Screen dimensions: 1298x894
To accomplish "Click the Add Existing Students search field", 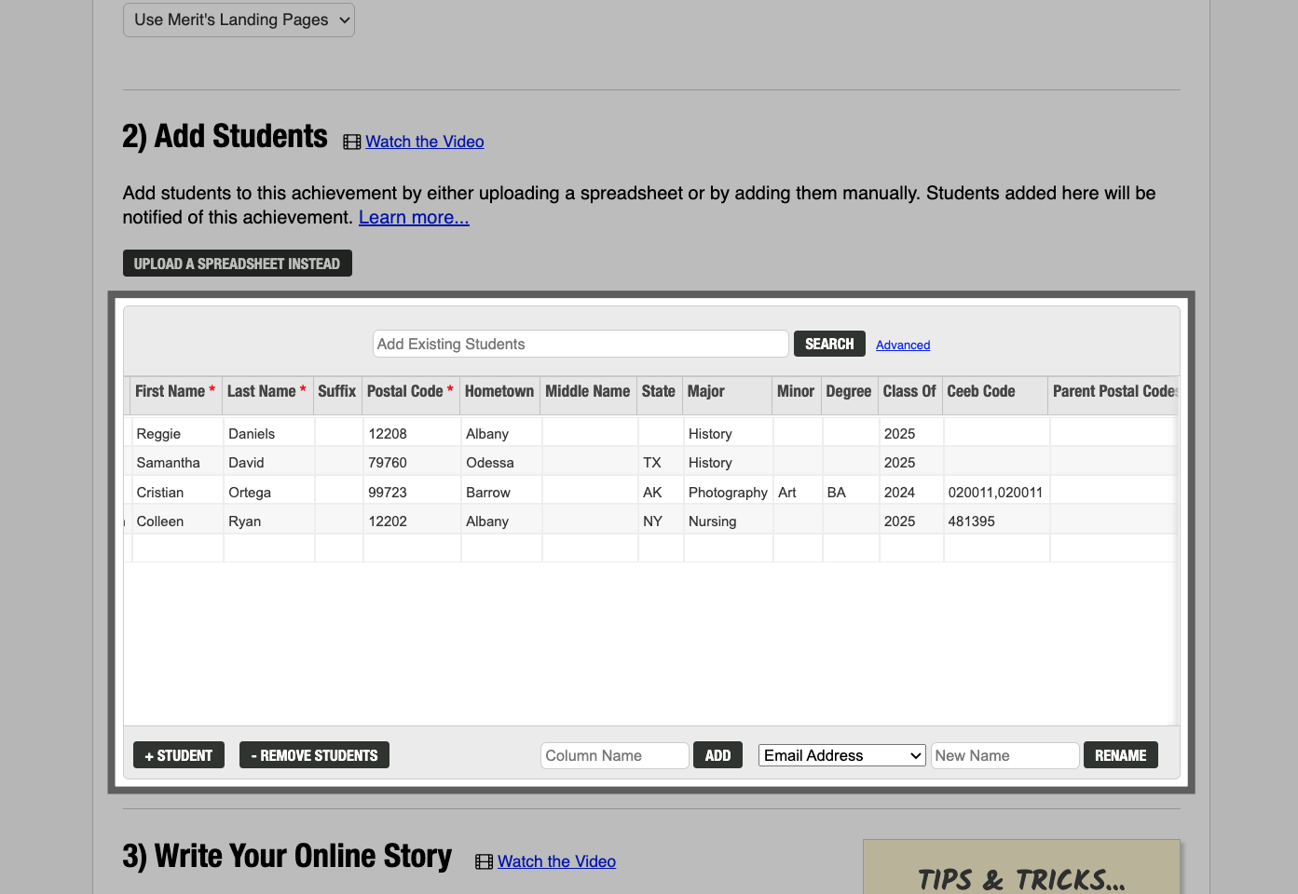I will (580, 344).
